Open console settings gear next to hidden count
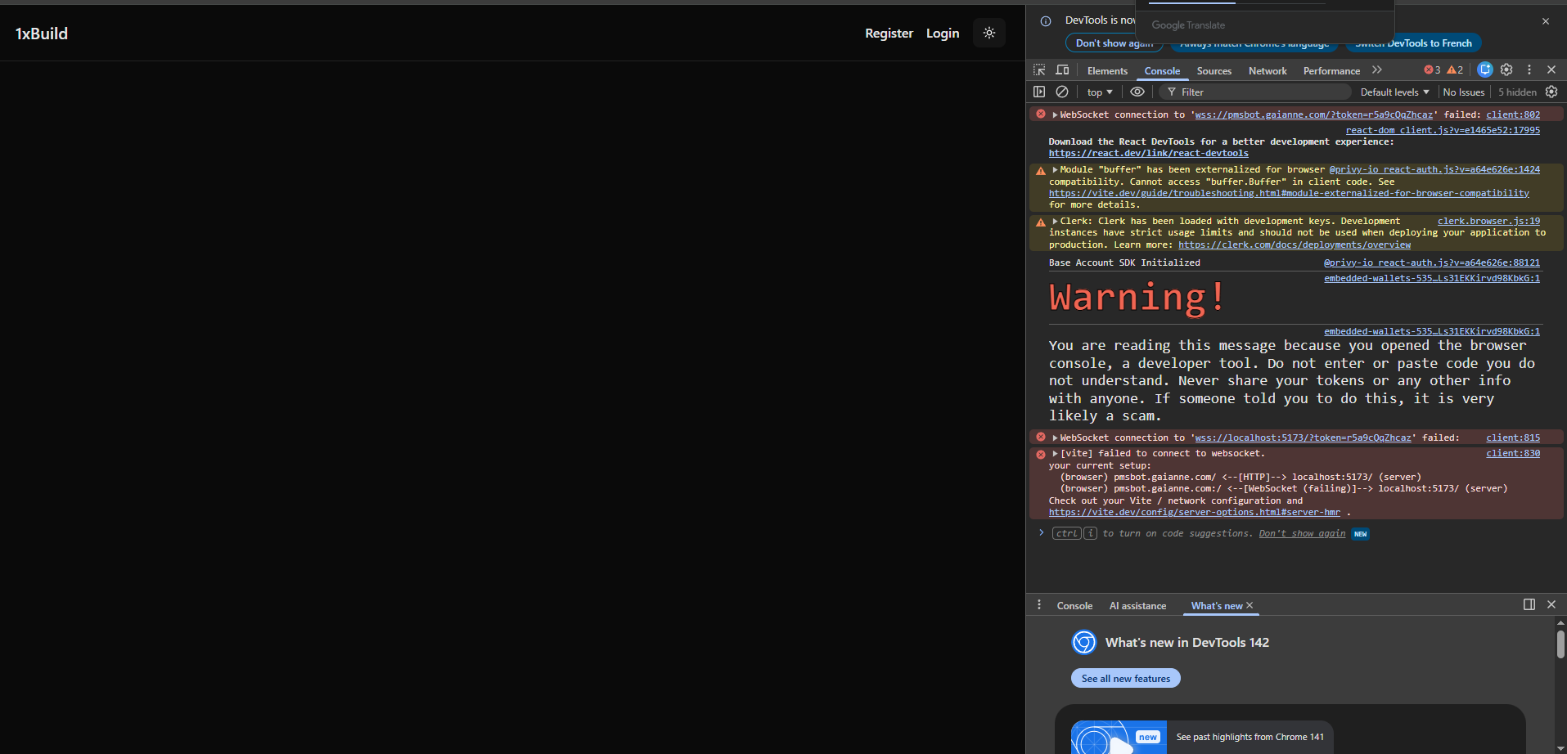 pos(1551,92)
